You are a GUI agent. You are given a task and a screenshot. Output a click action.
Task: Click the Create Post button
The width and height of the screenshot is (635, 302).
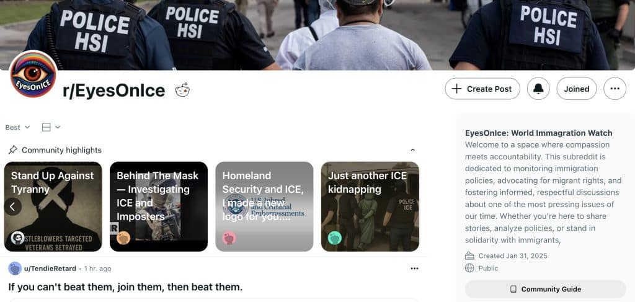482,89
